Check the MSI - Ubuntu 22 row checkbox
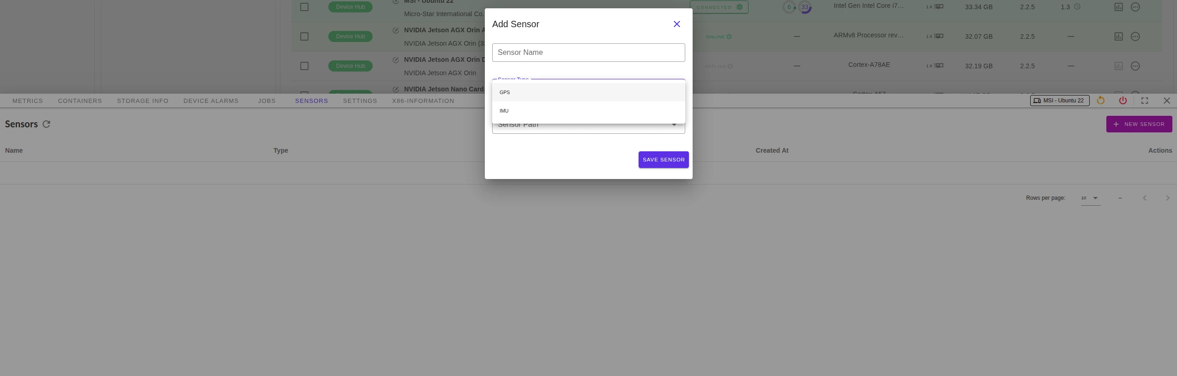1177x376 pixels. (x=304, y=7)
